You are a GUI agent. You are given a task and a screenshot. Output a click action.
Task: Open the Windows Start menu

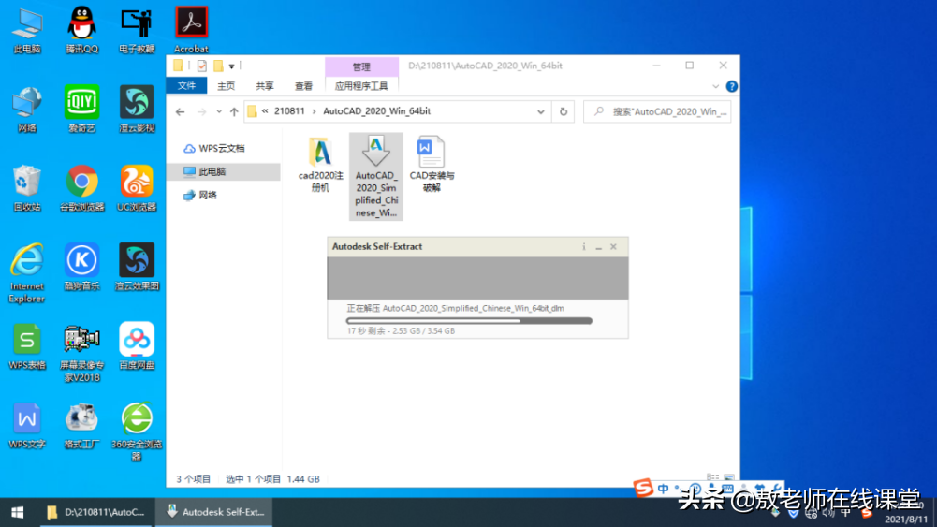[18, 512]
